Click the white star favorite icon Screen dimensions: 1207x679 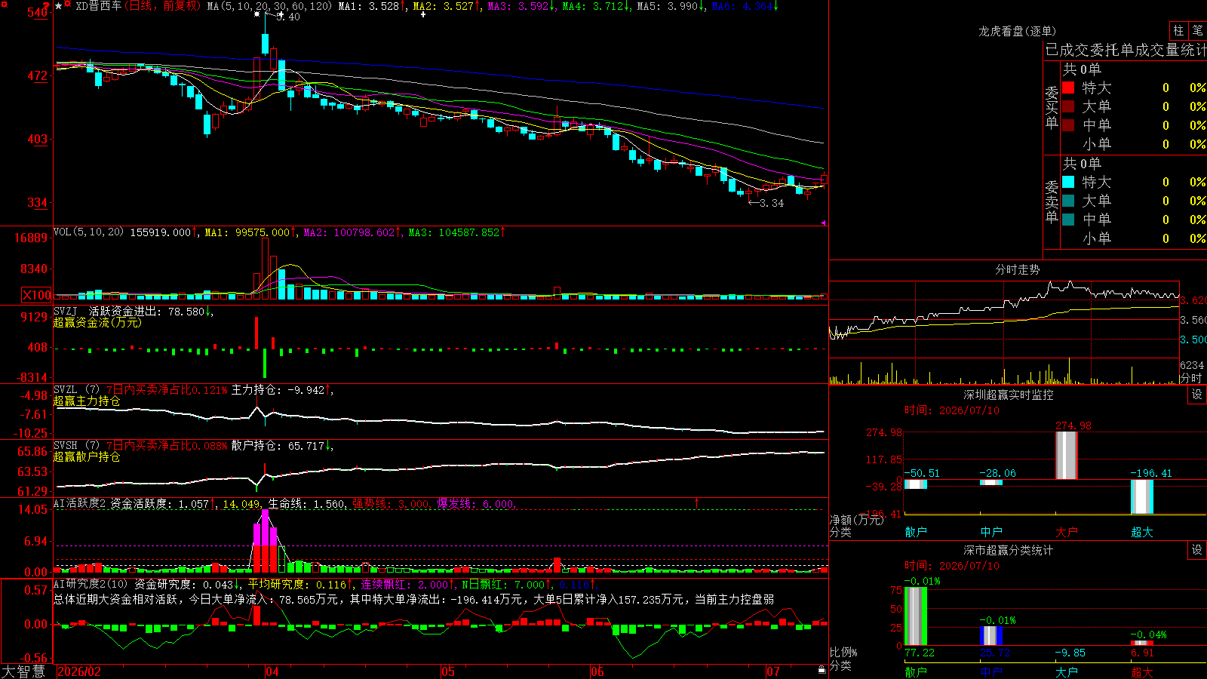tap(58, 6)
